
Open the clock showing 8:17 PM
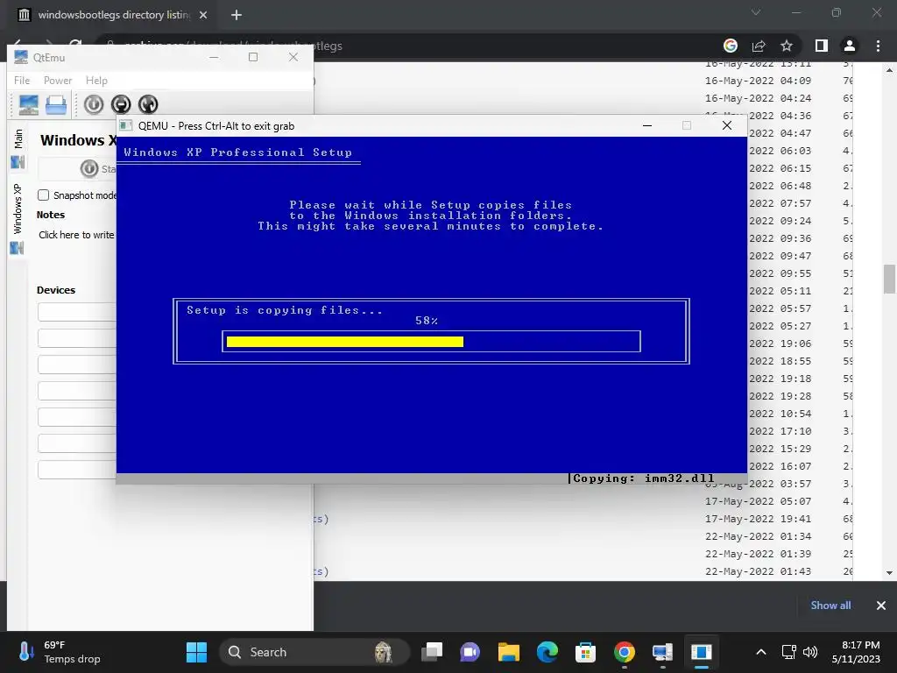point(856,652)
